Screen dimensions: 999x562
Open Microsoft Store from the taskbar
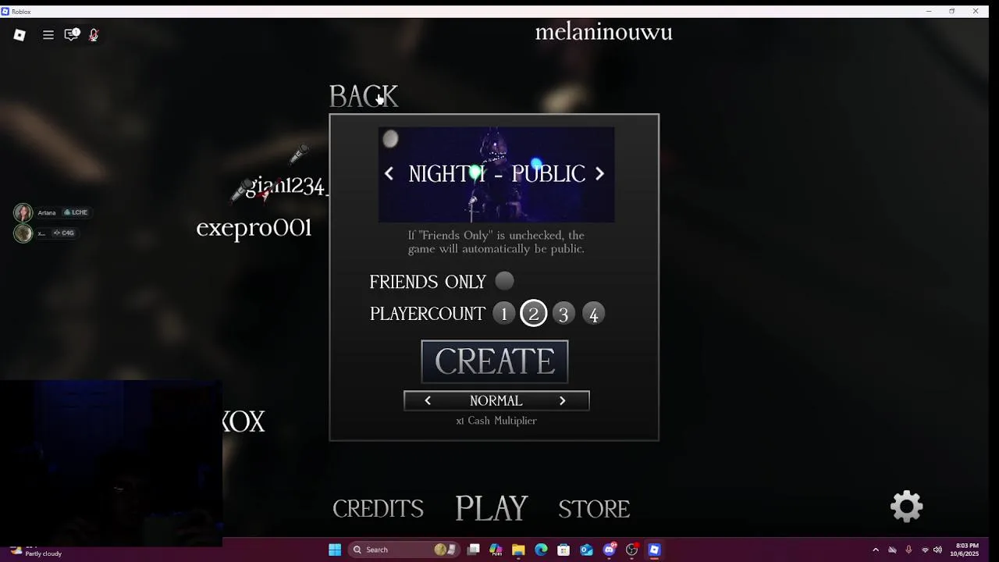(x=563, y=550)
